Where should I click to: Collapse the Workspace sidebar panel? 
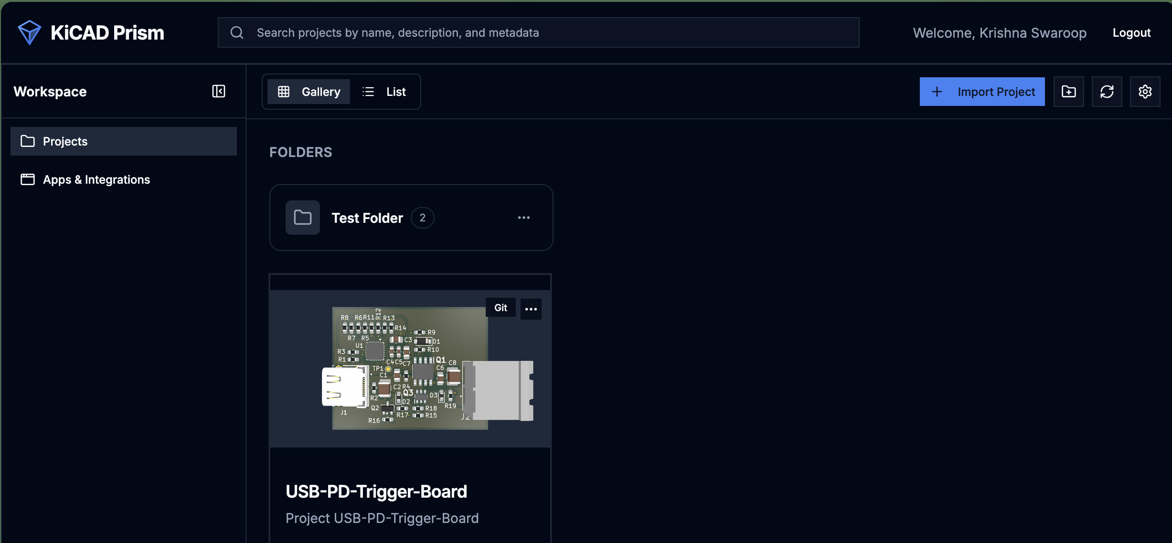[219, 91]
